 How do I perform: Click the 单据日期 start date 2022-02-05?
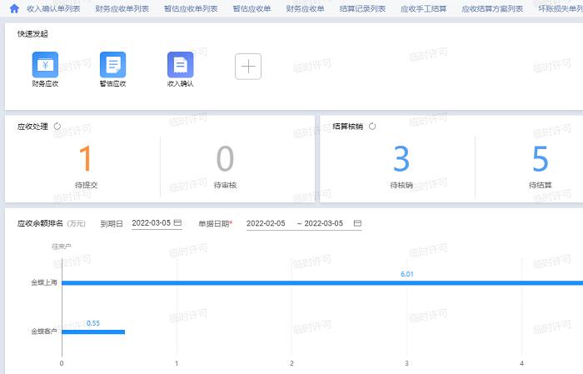pos(266,224)
